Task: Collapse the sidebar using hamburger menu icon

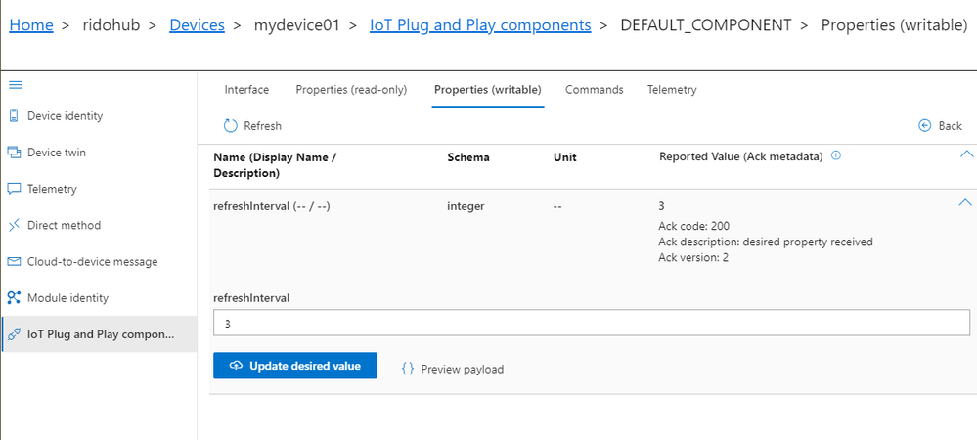Action: click(x=16, y=85)
